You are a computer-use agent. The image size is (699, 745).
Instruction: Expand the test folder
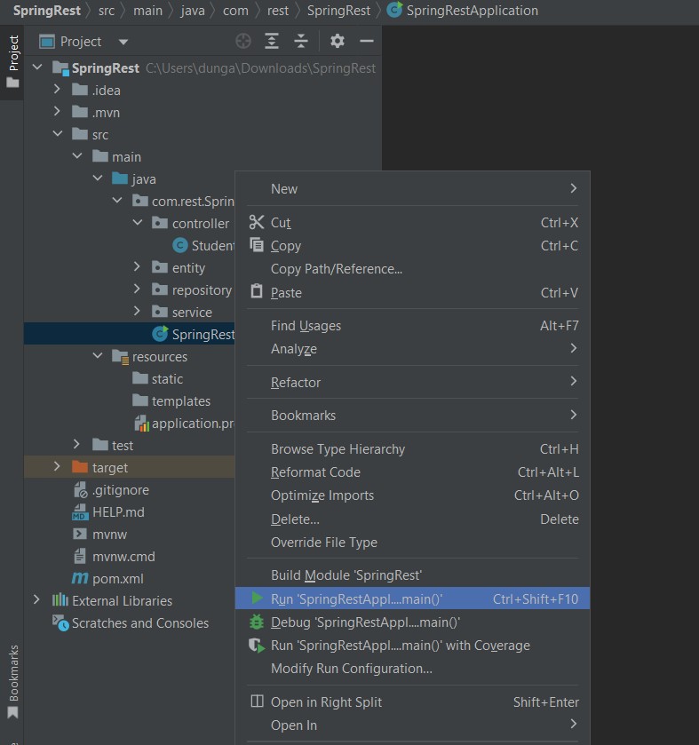click(x=76, y=444)
